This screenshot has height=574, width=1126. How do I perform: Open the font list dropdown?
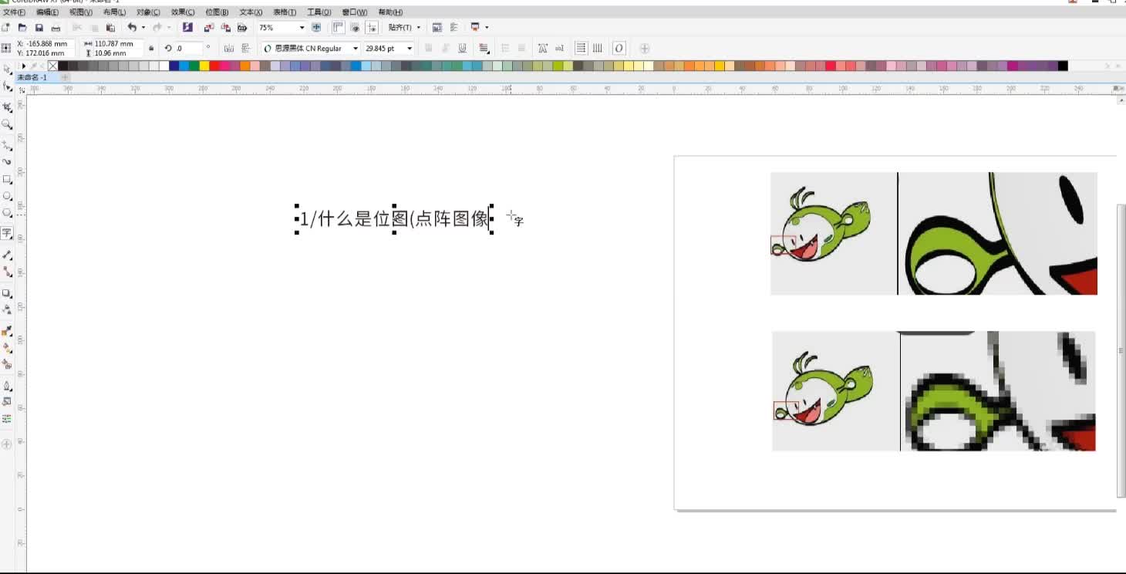pos(356,48)
